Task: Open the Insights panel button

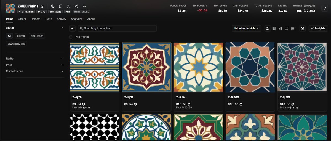Action: pos(318,28)
